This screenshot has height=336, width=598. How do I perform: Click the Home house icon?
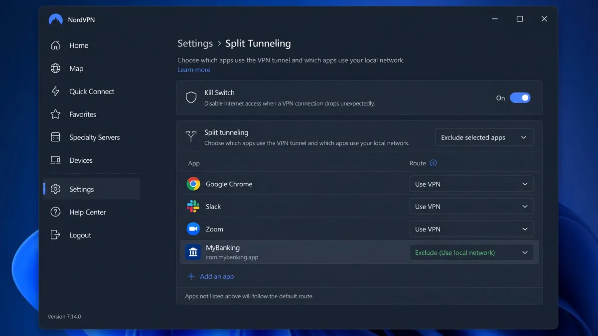pos(55,45)
